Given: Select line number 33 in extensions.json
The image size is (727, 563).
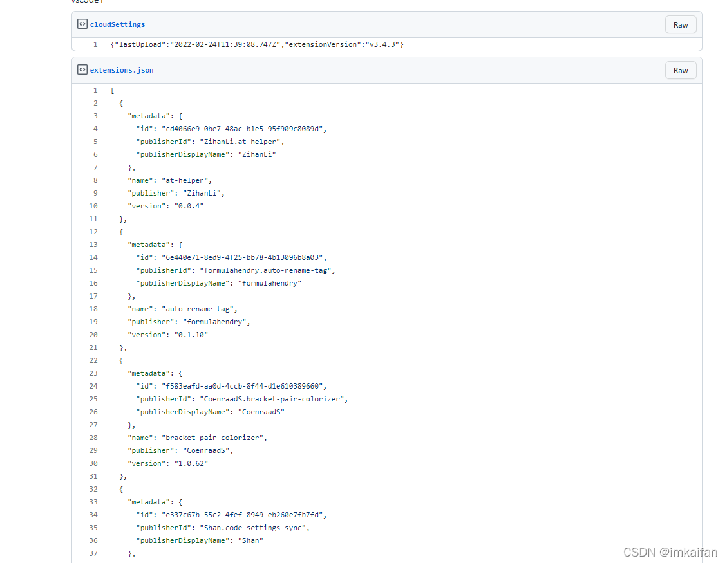Looking at the screenshot, I should [x=93, y=503].
